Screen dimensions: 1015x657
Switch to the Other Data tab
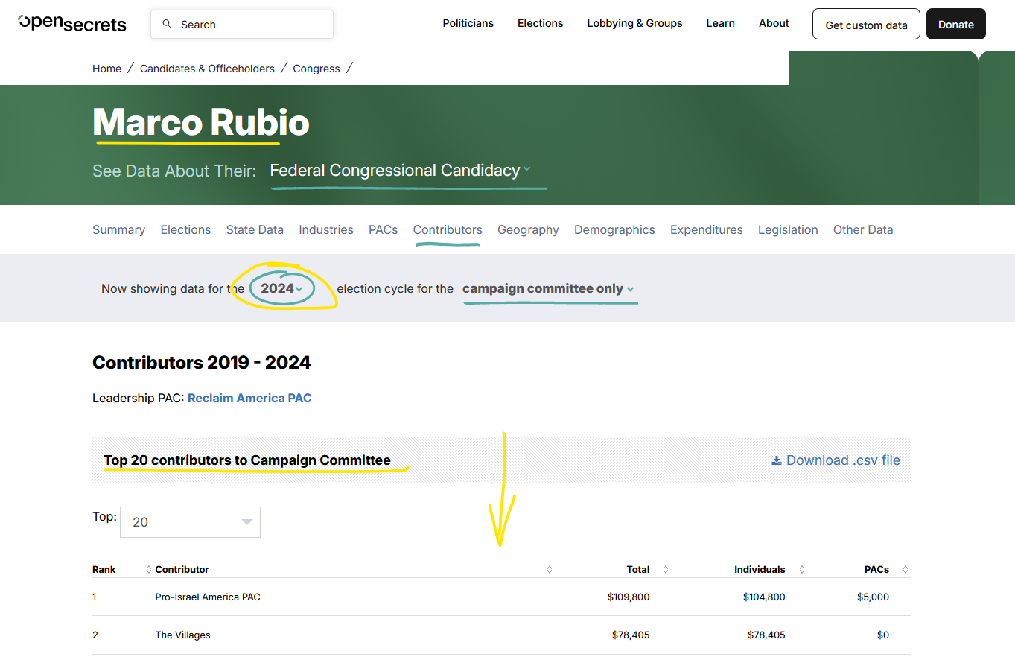point(863,230)
